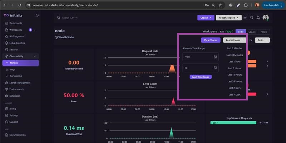Viewport: 286px width, 143px height.
Task: Select Last 7 Days range
Action: click(235, 95)
